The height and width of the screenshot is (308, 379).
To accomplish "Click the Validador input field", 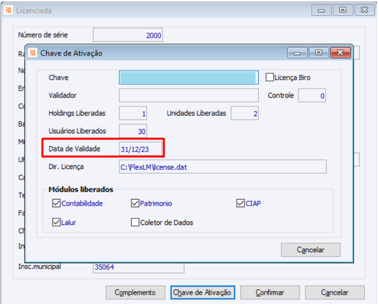I will (x=189, y=95).
